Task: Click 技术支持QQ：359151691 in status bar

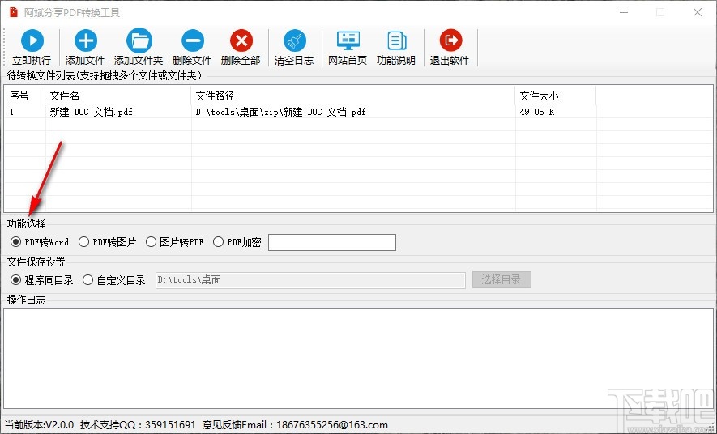Action: 138,425
